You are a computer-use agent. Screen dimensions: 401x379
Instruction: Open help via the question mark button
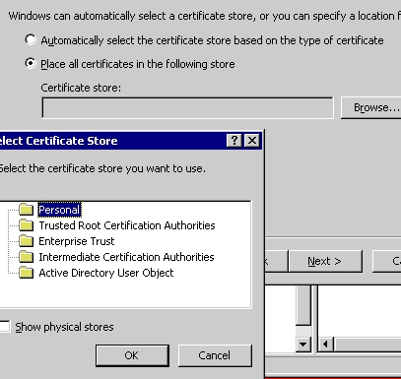(x=234, y=141)
